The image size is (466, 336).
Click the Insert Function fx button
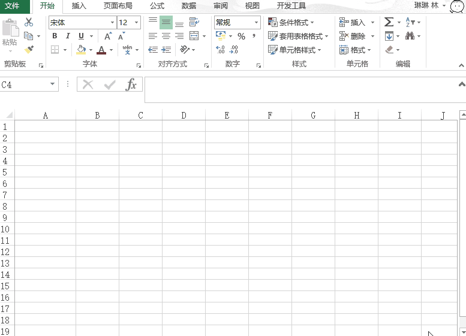pyautogui.click(x=131, y=84)
